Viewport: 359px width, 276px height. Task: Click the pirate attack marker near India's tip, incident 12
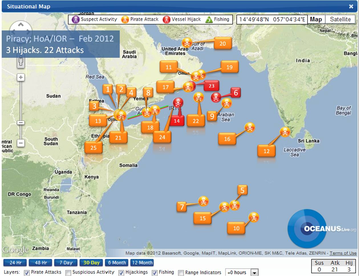[285, 132]
